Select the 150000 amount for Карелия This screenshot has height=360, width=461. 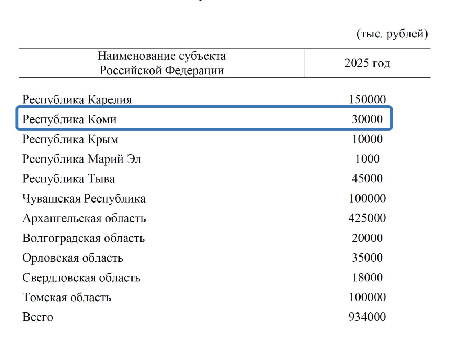coord(367,99)
